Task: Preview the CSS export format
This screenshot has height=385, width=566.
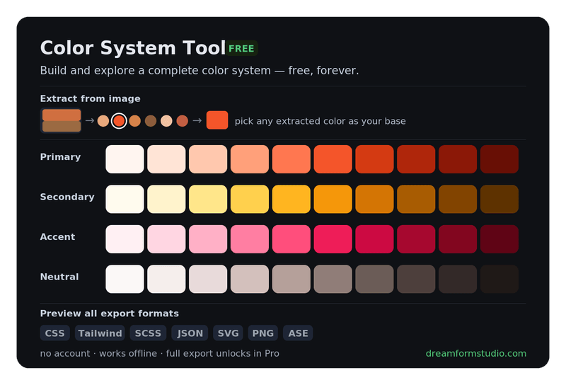Action: point(55,333)
